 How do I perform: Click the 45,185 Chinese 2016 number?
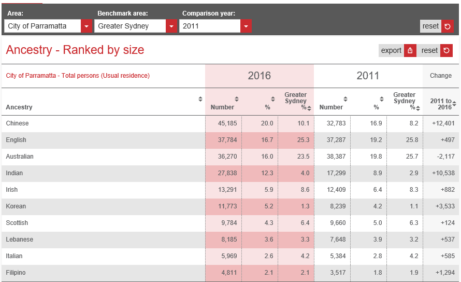pos(227,123)
